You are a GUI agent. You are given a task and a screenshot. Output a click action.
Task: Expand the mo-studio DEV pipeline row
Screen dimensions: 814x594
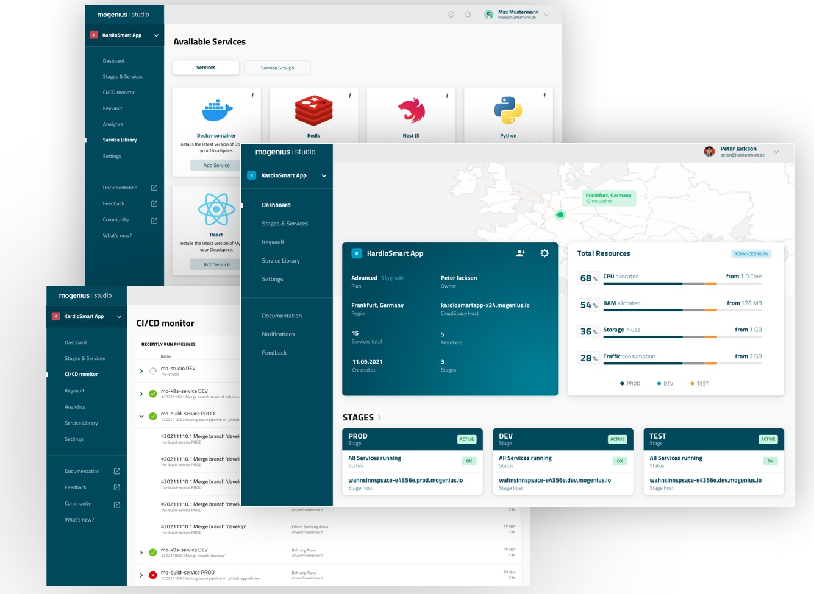[141, 371]
